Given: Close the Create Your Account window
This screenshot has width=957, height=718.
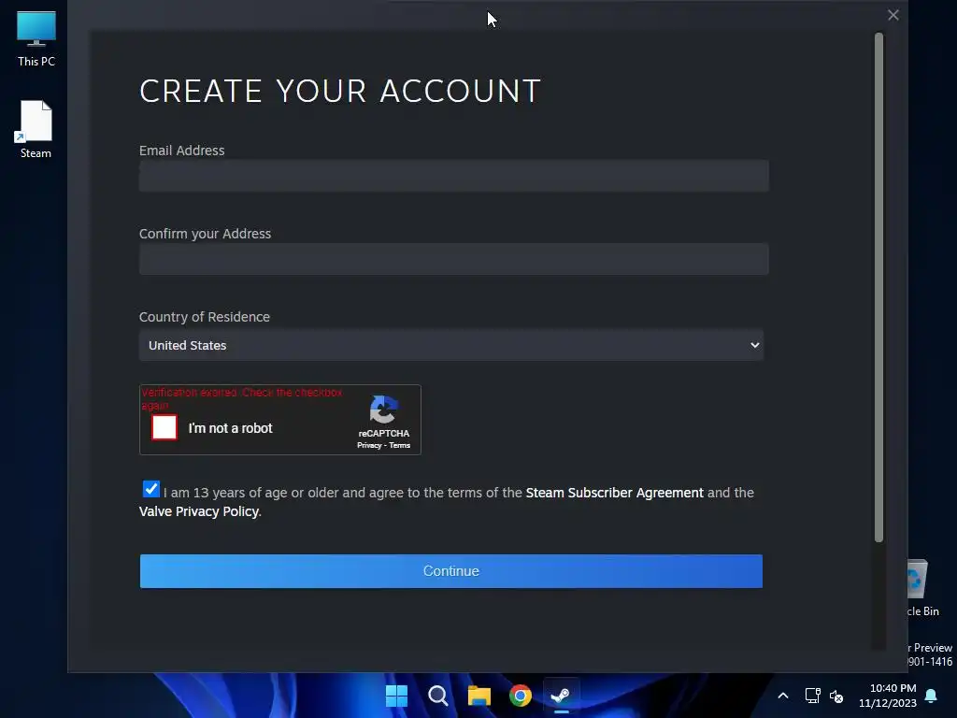Looking at the screenshot, I should [893, 15].
